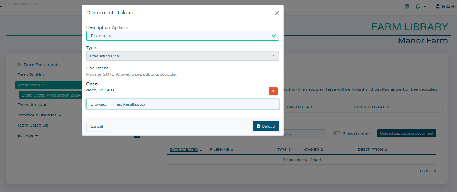Expand the Focus Areas section
Image resolution: width=457 pixels, height=192 pixels.
(32, 105)
